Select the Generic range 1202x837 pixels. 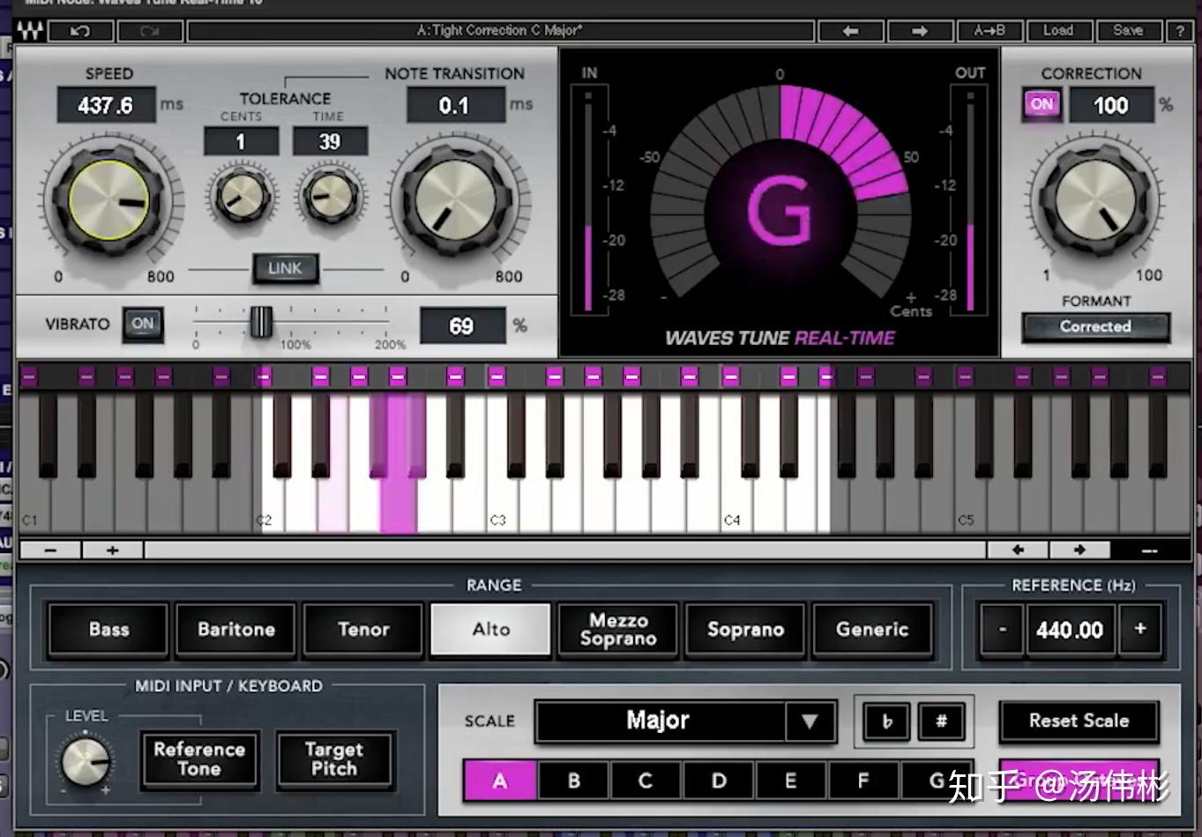872,630
